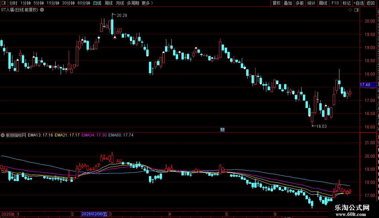Open 统计 statistics tool
379x218 pixels.
(311, 3)
